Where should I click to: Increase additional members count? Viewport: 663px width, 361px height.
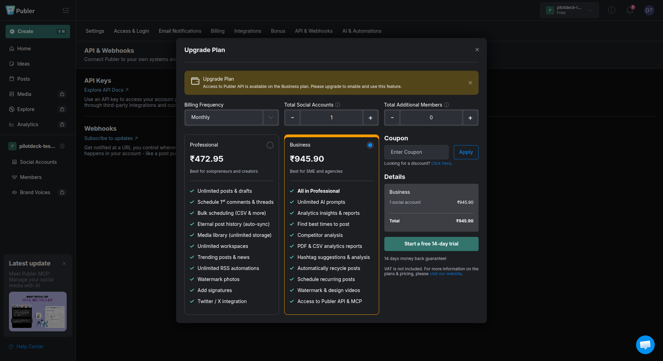point(470,118)
